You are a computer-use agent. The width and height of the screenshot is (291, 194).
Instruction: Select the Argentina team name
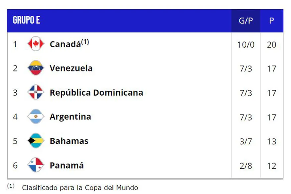pos(70,117)
